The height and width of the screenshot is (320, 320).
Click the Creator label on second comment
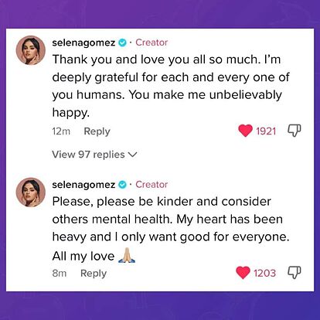pyautogui.click(x=151, y=185)
